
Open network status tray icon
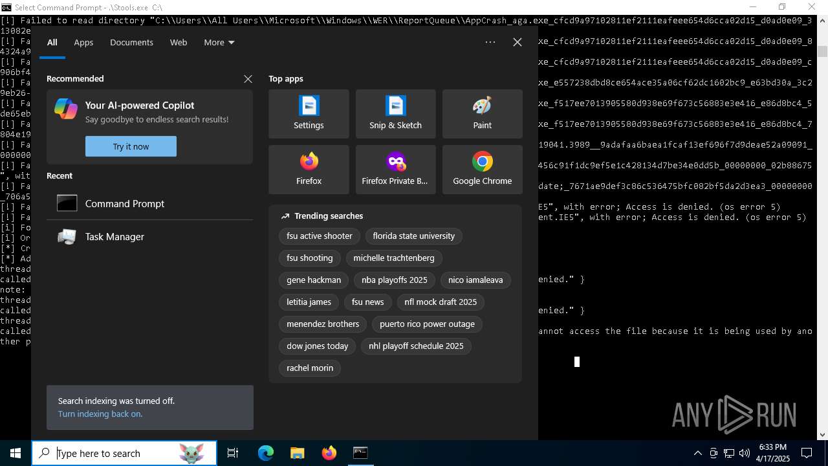click(729, 453)
